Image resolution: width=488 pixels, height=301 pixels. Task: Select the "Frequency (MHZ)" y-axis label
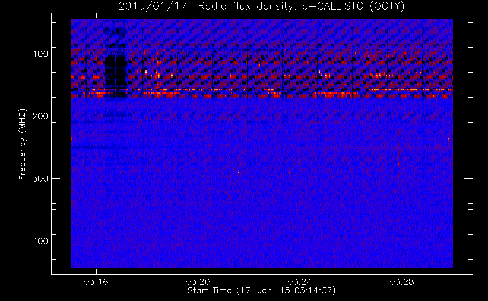(x=23, y=145)
